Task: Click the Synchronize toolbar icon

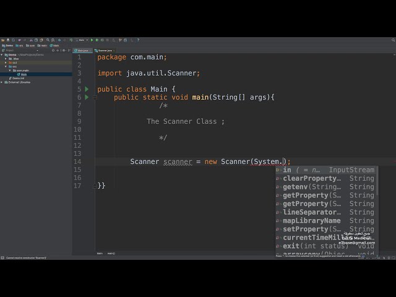Action: click(13, 40)
